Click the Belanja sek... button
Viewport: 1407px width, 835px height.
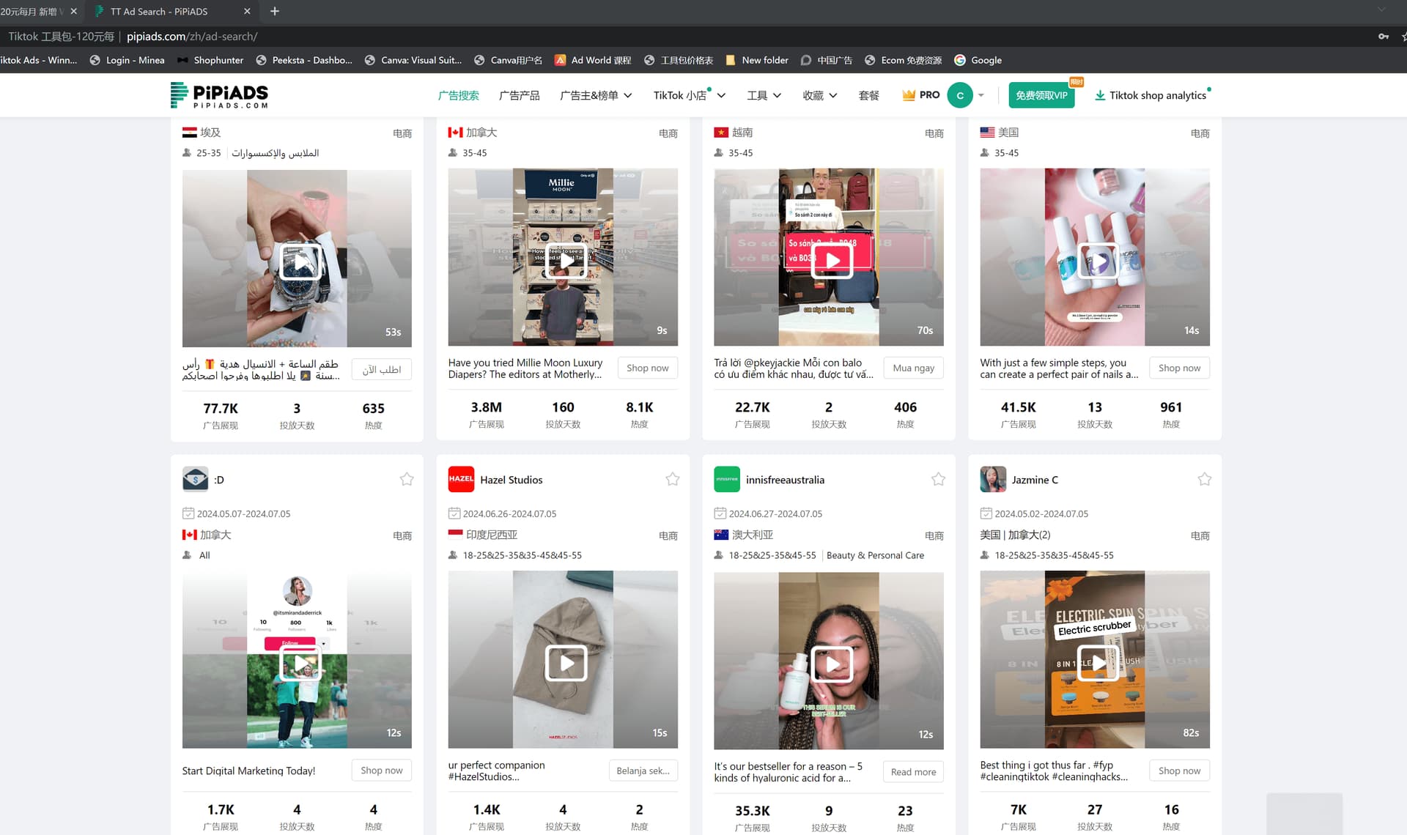coord(643,770)
